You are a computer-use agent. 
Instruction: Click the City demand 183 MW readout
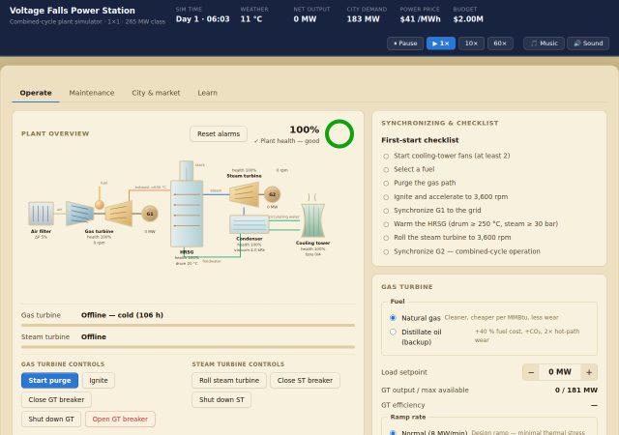367,15
